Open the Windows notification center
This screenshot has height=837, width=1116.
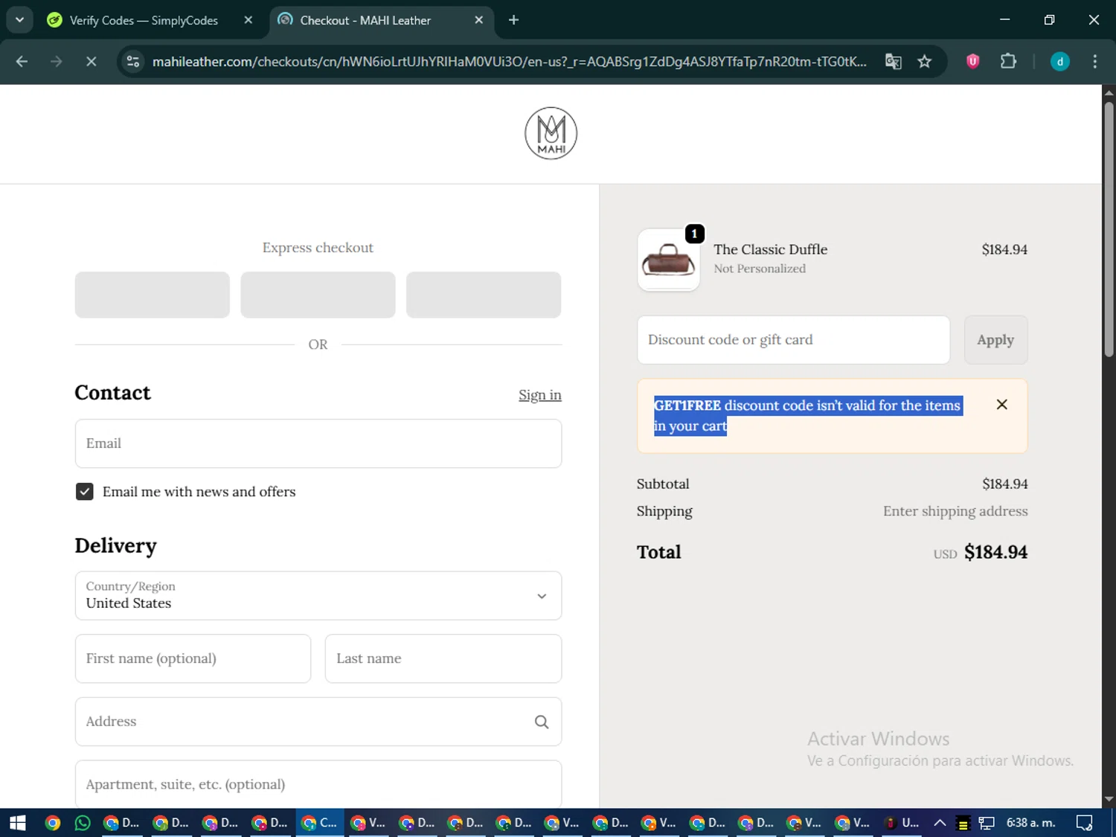coord(1084,823)
